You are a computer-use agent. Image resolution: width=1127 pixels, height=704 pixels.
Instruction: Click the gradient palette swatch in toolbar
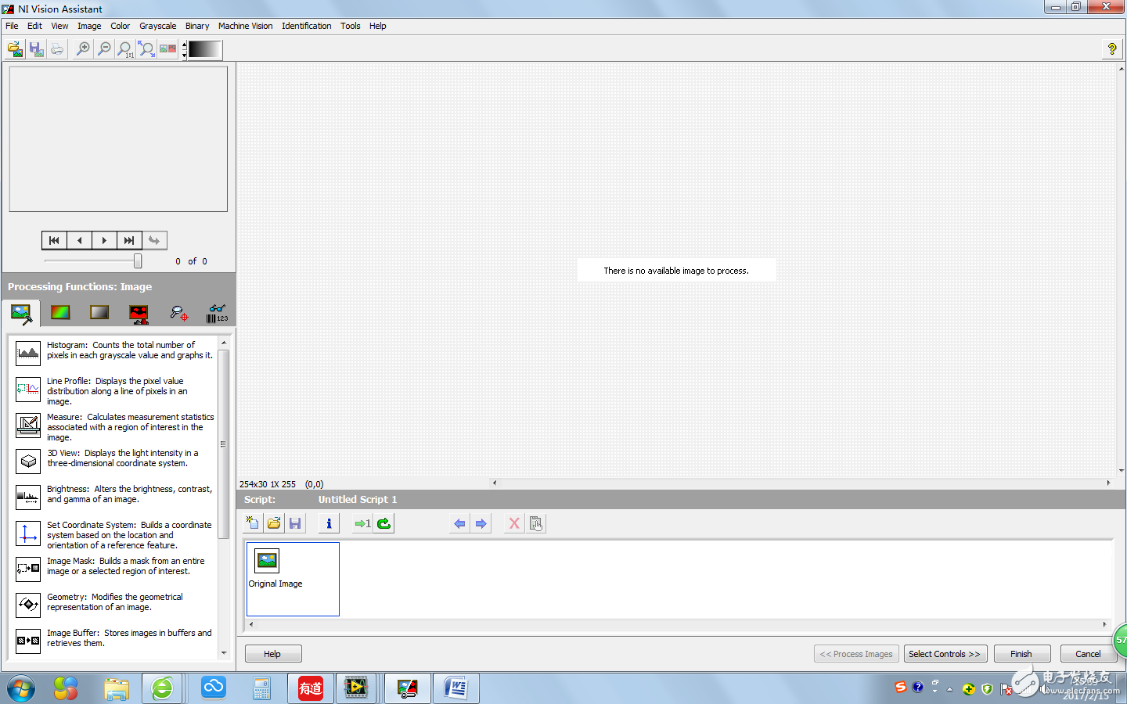pos(205,49)
